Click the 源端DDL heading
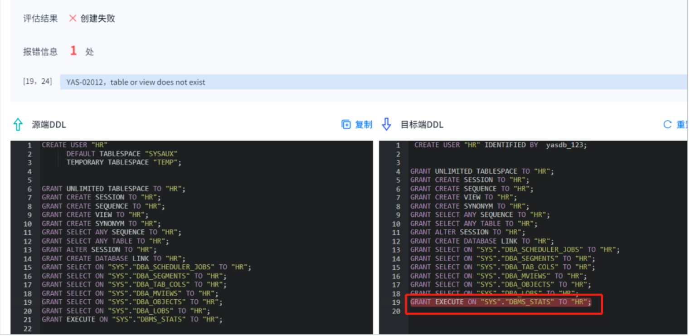This screenshot has height=336, width=690. pyautogui.click(x=49, y=125)
